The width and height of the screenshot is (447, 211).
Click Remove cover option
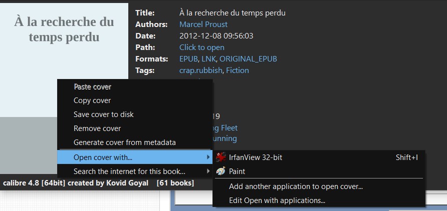97,128
